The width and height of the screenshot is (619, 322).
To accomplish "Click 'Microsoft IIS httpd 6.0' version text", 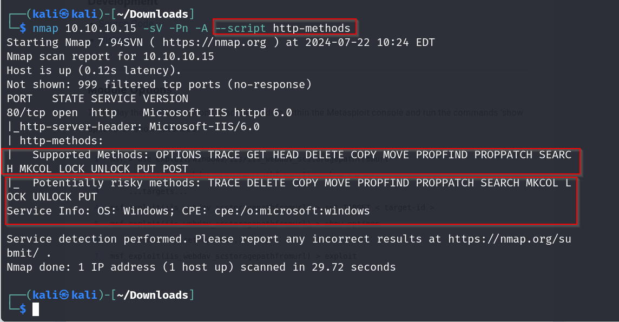I will coord(217,112).
